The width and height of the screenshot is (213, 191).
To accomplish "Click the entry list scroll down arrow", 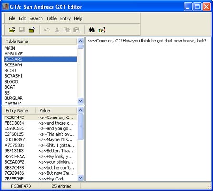I will click(x=81, y=178).
